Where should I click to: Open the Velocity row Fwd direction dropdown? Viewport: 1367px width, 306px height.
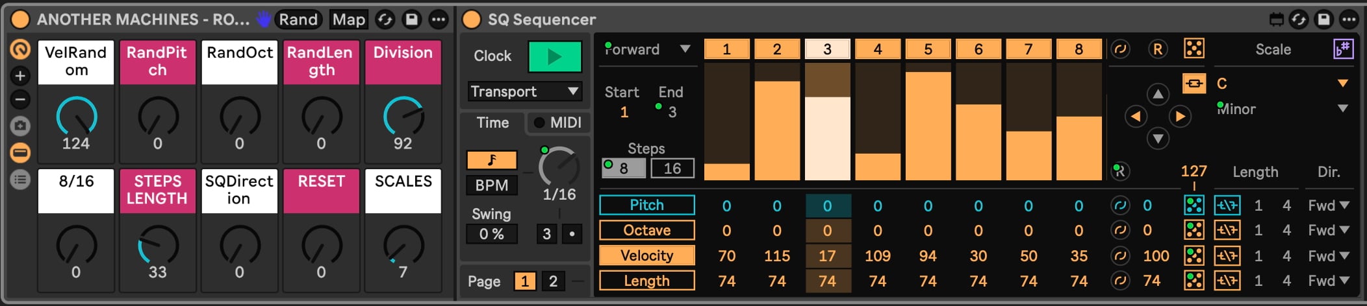(1329, 256)
